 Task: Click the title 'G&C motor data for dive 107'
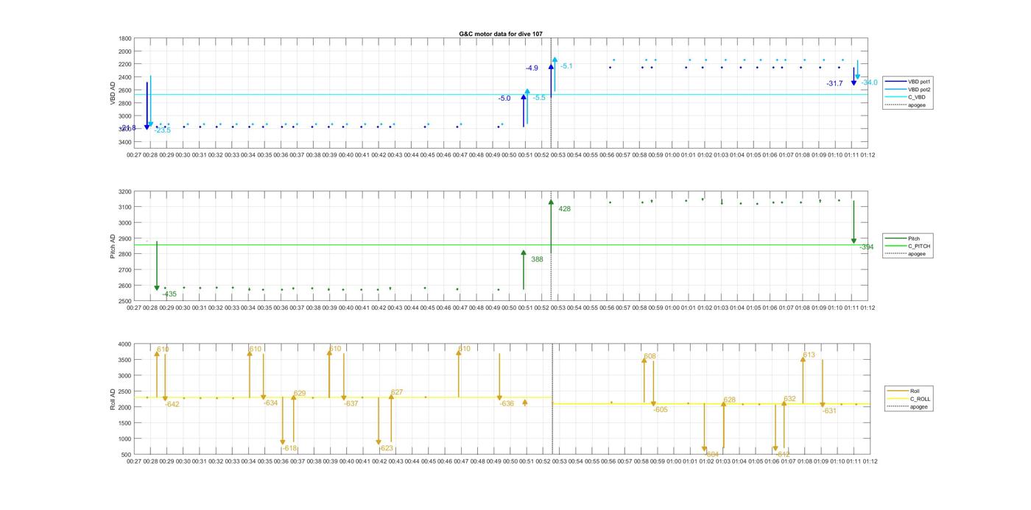click(501, 34)
